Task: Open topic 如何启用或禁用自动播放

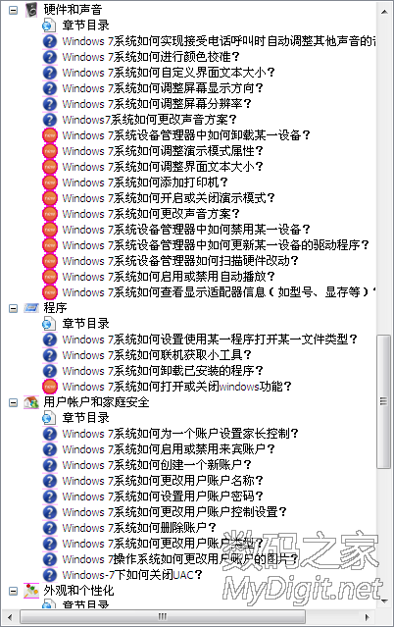Action: click(x=169, y=277)
